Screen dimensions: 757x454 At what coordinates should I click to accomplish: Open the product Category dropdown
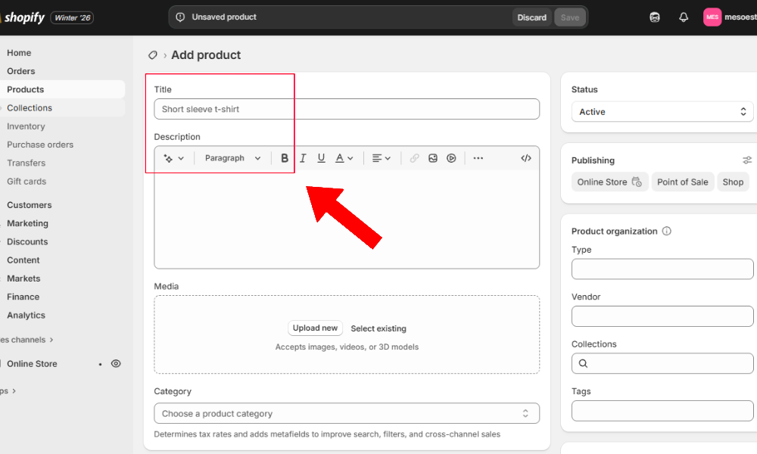(346, 413)
